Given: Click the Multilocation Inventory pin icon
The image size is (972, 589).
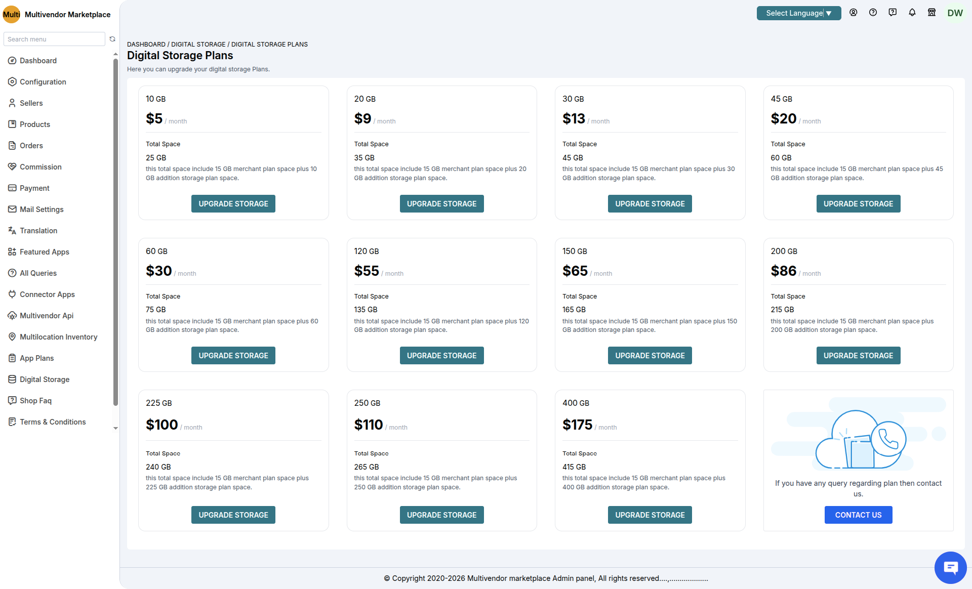Looking at the screenshot, I should coord(12,337).
